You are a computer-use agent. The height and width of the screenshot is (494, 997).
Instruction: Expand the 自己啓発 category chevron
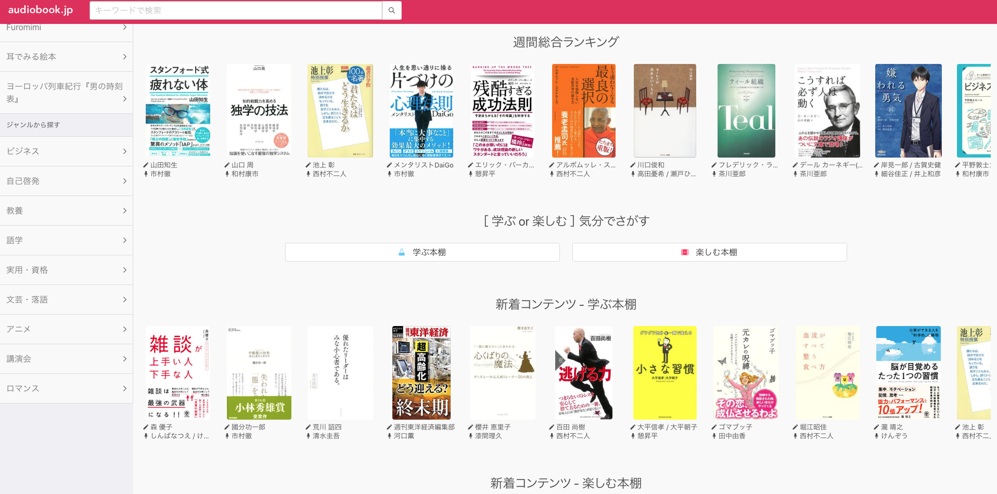[125, 181]
